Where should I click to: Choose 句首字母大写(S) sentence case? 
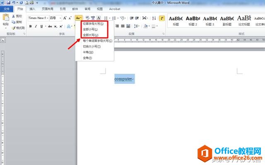tap(95, 24)
